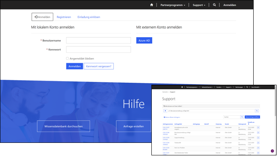Open the row menu for Supportmeldung
The height and width of the screenshot is (157, 279).
(258, 138)
